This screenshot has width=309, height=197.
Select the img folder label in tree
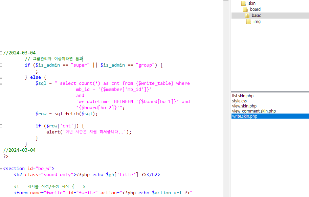[x=257, y=21]
